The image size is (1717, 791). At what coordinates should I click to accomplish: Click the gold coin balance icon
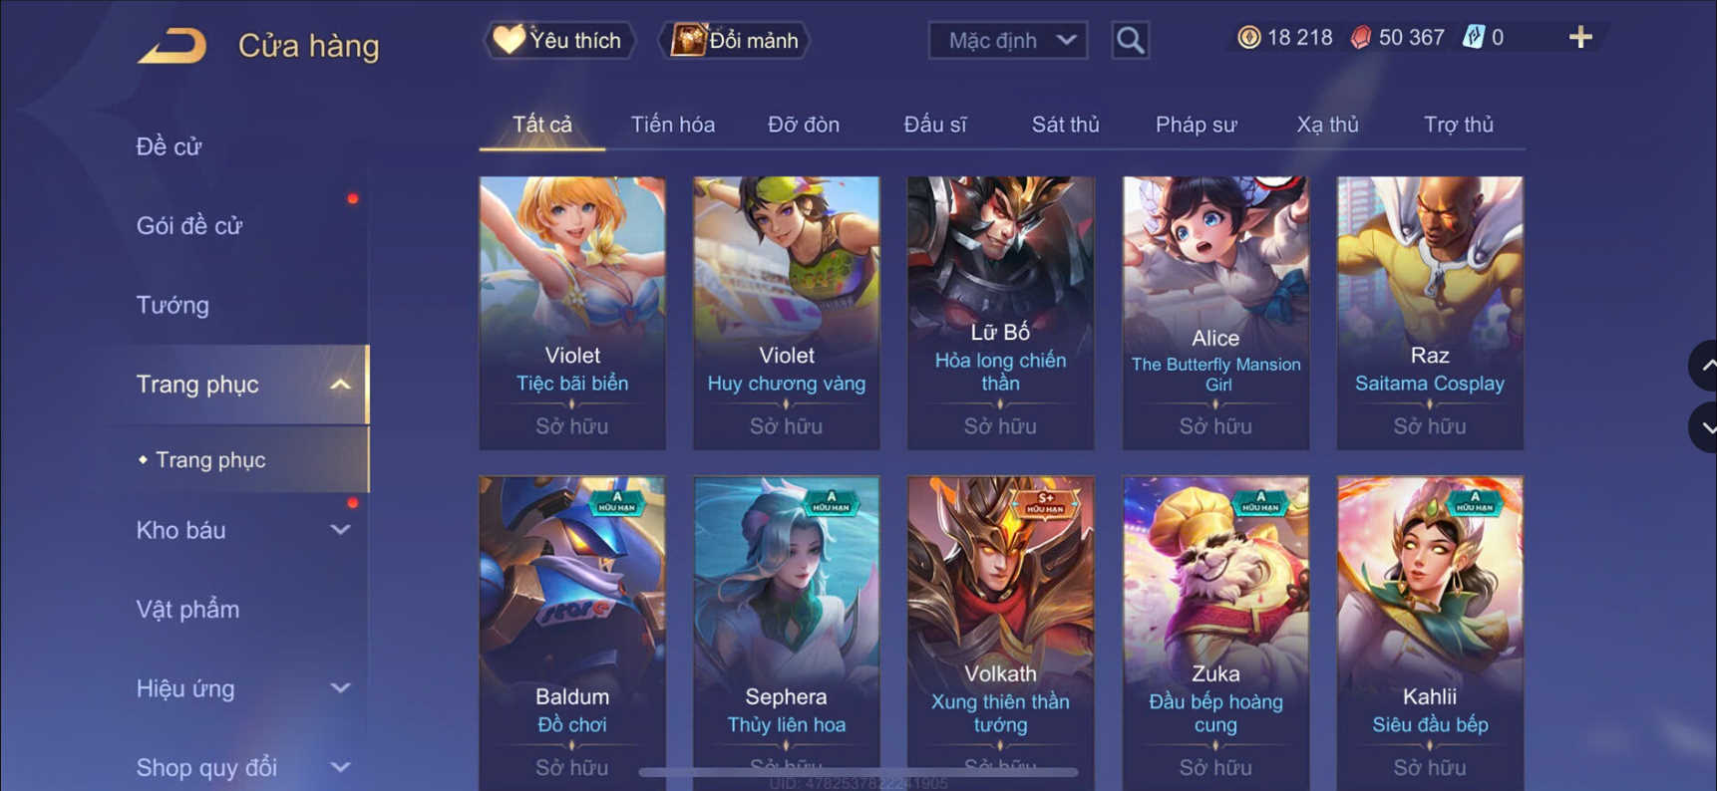click(x=1248, y=38)
